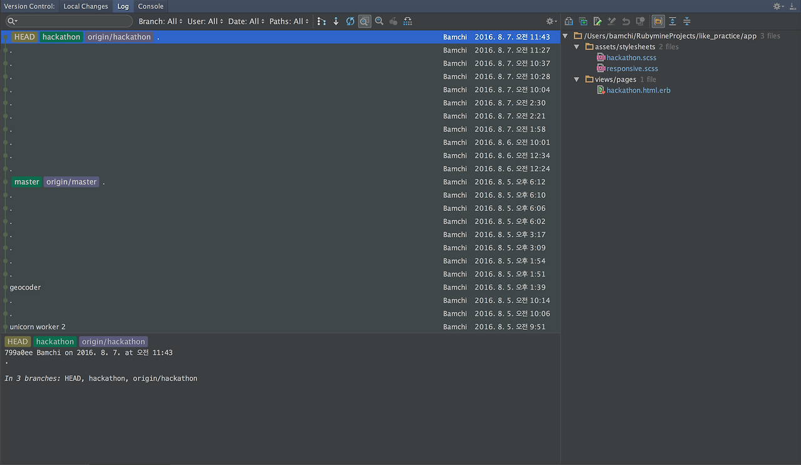Viewport: 801px width, 465px height.
Task: Click the Edit Source pencil-page icon
Action: pyautogui.click(x=598, y=21)
